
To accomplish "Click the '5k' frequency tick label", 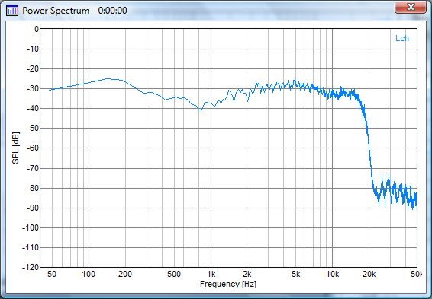I will (x=295, y=274).
